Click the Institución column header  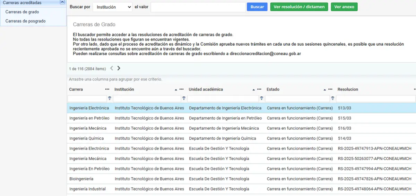[124, 90]
